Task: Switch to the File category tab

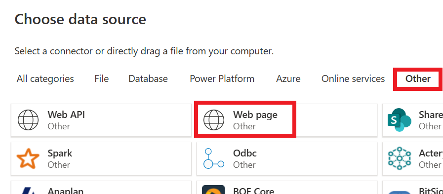Action: (x=102, y=78)
